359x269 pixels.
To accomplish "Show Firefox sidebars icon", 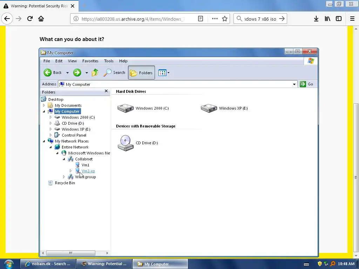I will click(339, 19).
